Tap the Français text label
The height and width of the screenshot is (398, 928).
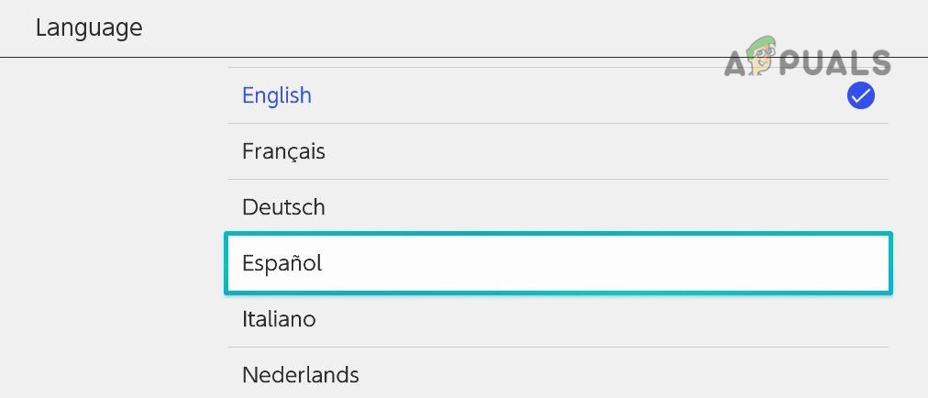[283, 151]
